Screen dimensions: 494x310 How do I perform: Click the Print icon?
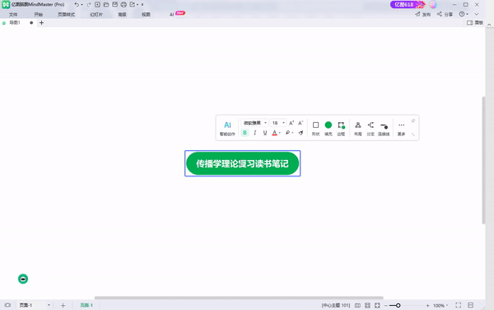click(123, 5)
